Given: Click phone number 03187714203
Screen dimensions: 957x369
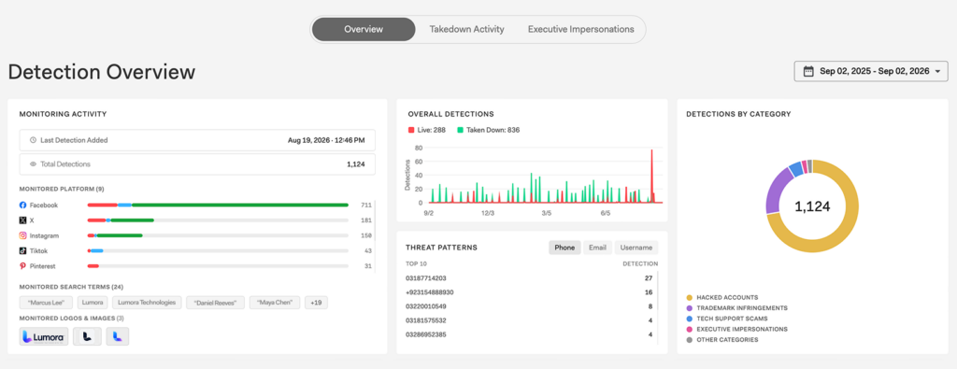Looking at the screenshot, I should [x=426, y=278].
